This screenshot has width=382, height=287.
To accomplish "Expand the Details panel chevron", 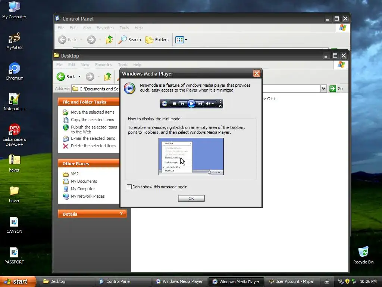I will (121, 214).
